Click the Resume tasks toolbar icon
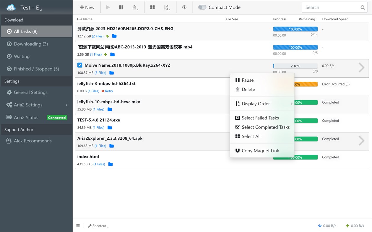 tap(108, 7)
